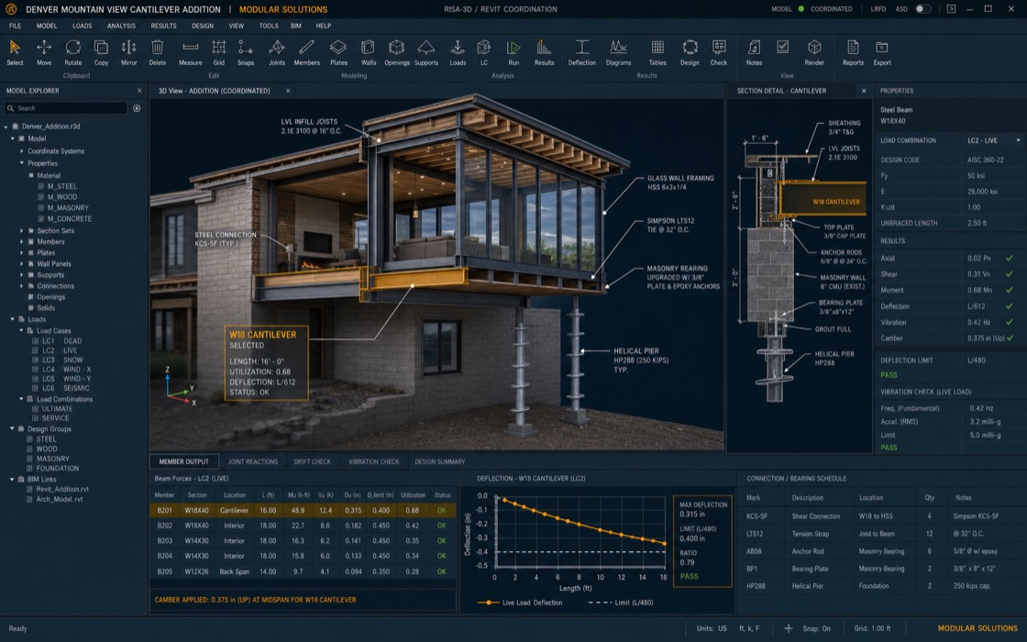The width and height of the screenshot is (1027, 642).
Task: Click the Copy toolbar icon
Action: pos(101,52)
